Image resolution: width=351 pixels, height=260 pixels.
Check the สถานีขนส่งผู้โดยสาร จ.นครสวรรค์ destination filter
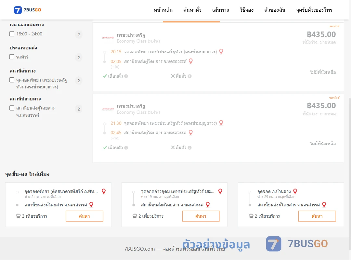pos(12,108)
